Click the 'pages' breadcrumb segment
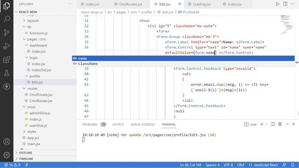This screenshot has height=168, width=299. pos(121,12)
